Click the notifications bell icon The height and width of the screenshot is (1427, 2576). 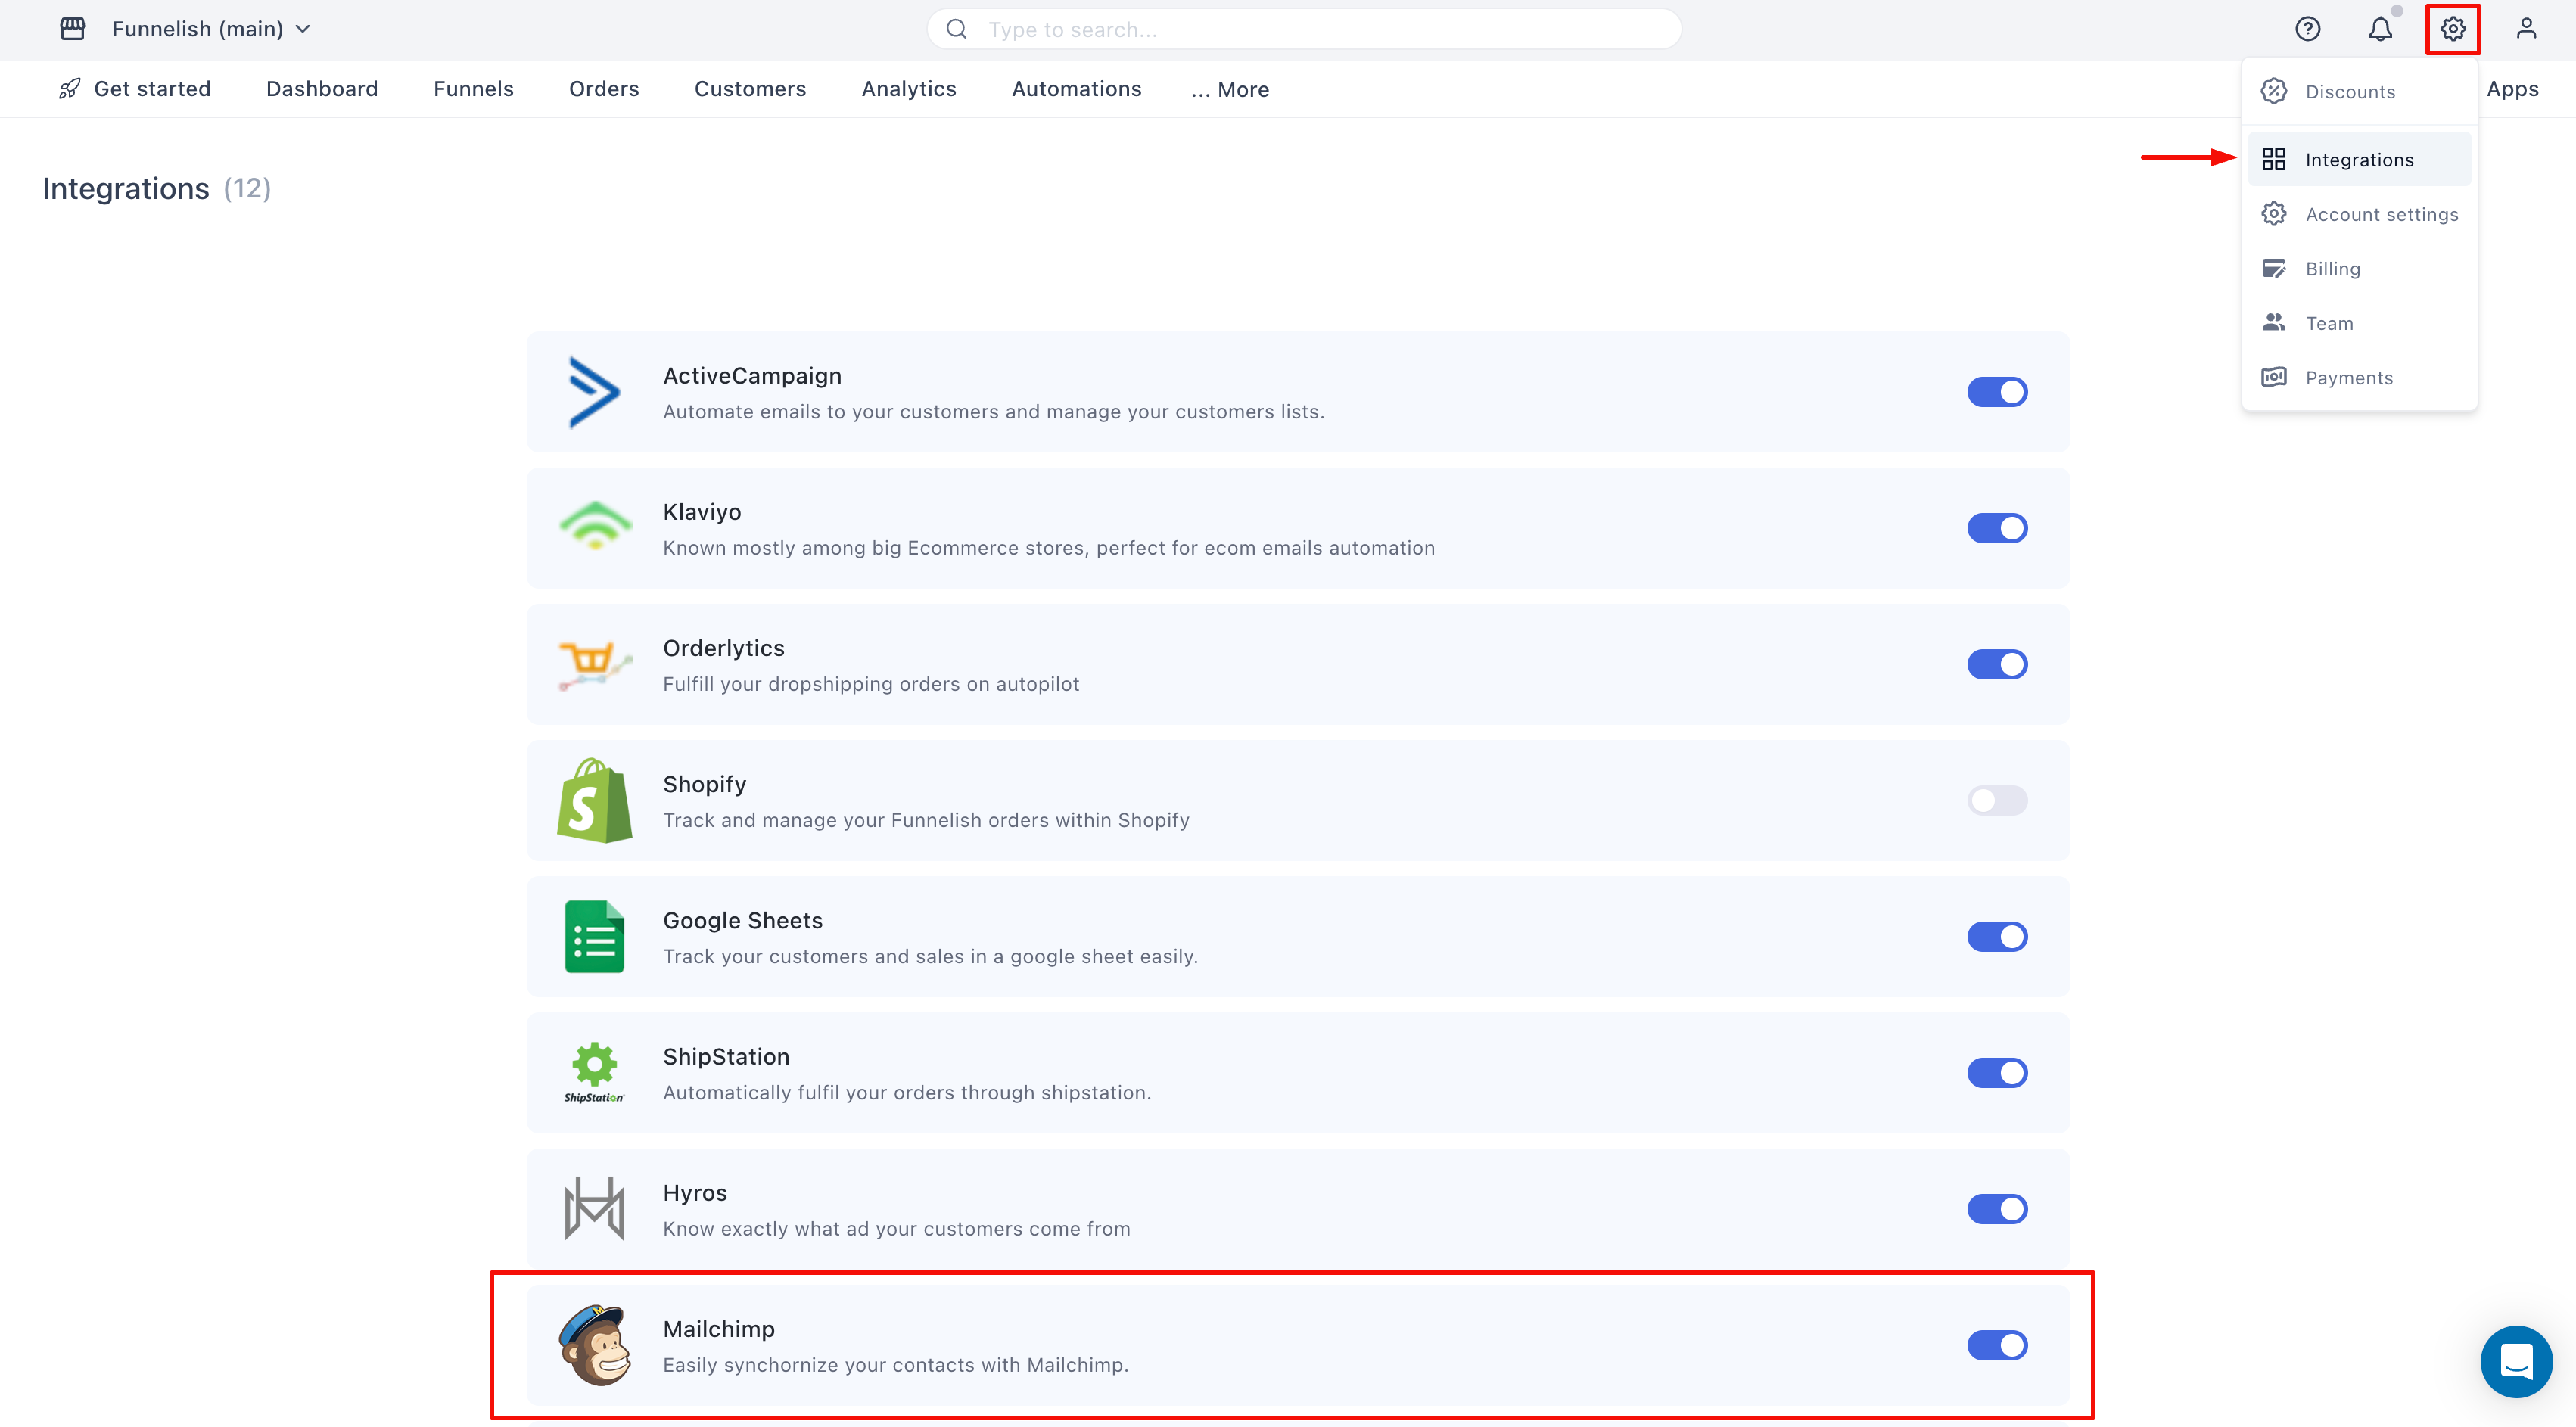2380,29
